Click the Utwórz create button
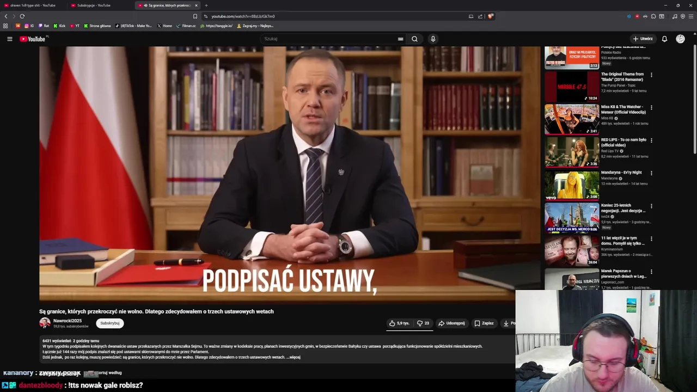 [643, 39]
